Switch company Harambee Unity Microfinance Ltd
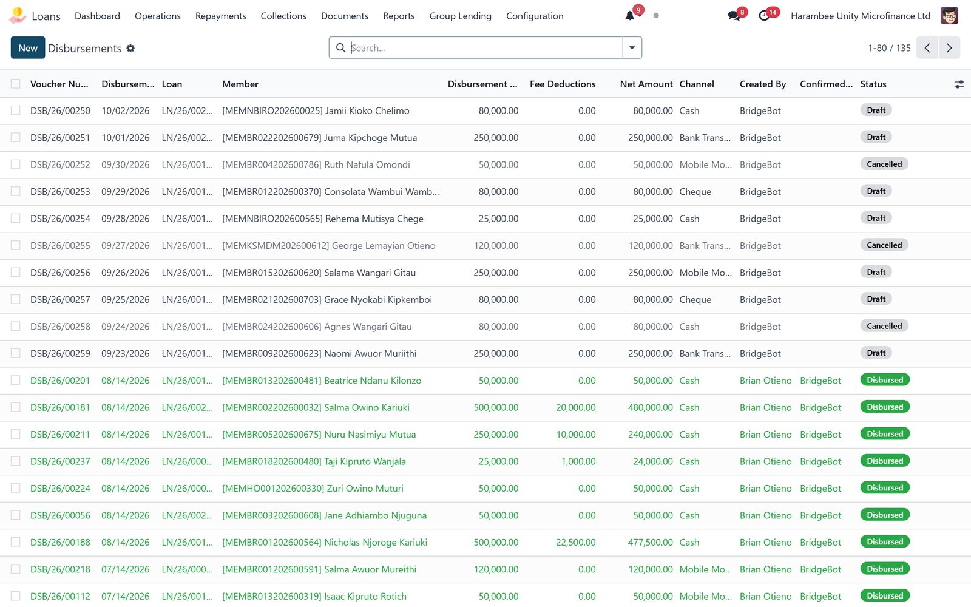This screenshot has width=971, height=607. coord(861,16)
